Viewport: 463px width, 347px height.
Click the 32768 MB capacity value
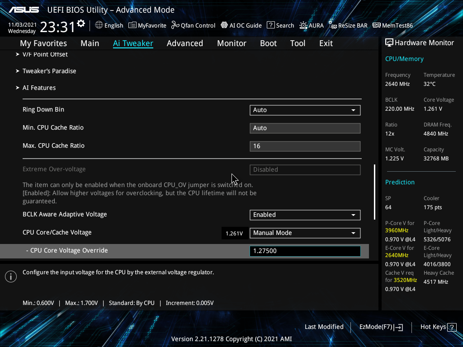(436, 159)
